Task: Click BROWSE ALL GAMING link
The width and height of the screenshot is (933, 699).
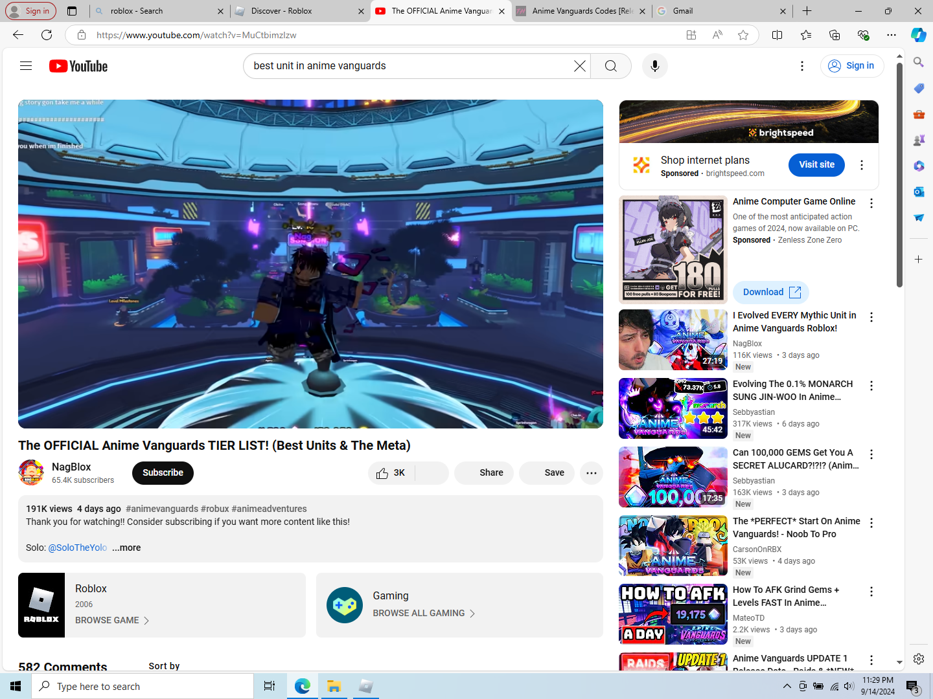Action: (x=424, y=613)
